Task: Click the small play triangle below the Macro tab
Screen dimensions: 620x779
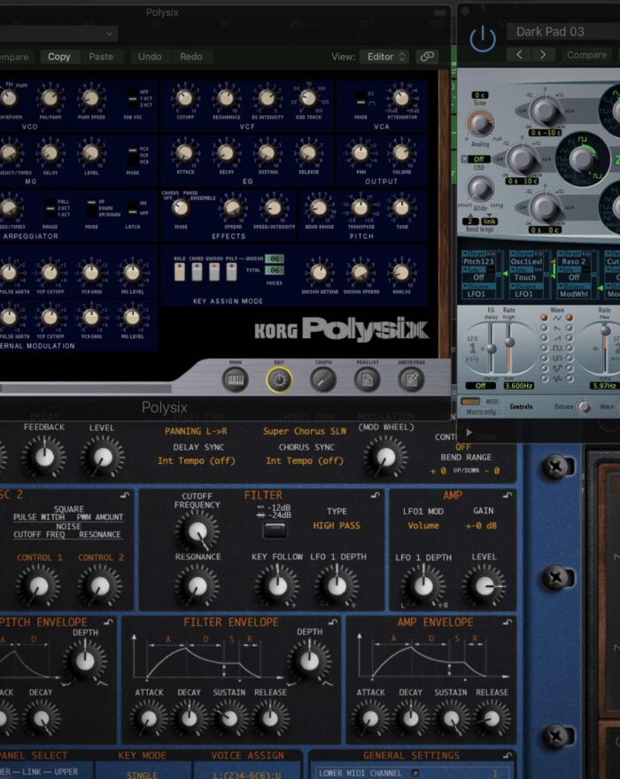Action: coord(469,432)
